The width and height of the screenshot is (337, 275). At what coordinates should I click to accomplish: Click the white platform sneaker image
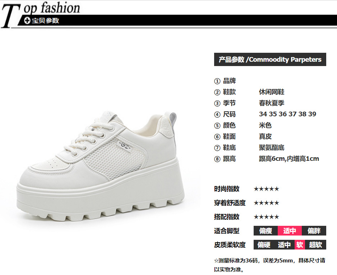pyautogui.click(x=100, y=166)
